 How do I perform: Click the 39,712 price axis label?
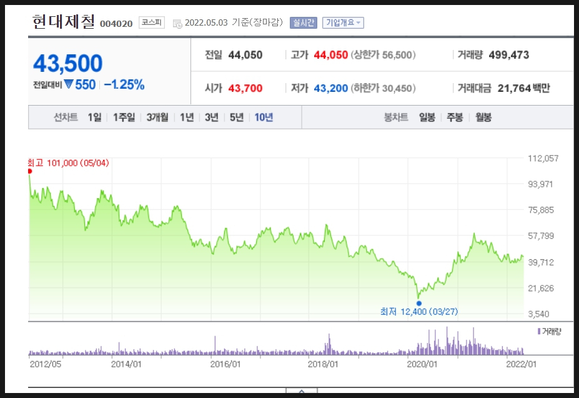541,262
